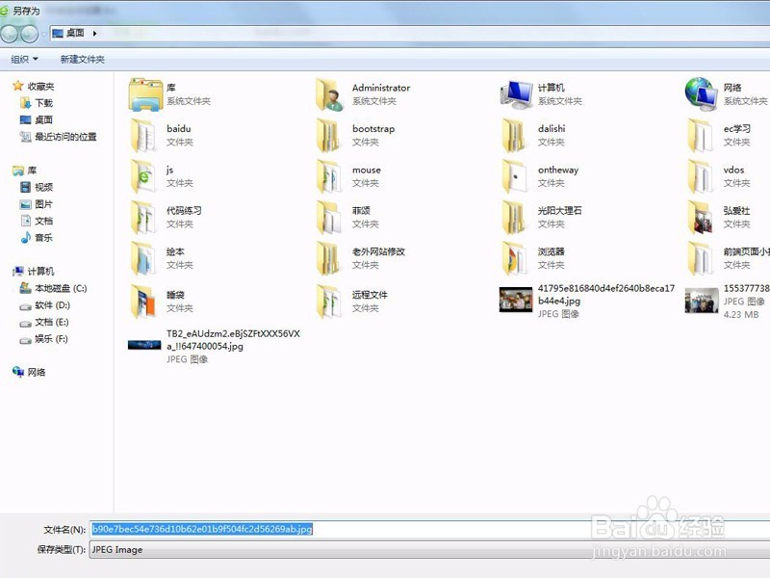This screenshot has width=770, height=578.
Task: Open the 音乐 library in sidebar
Action: 37,238
